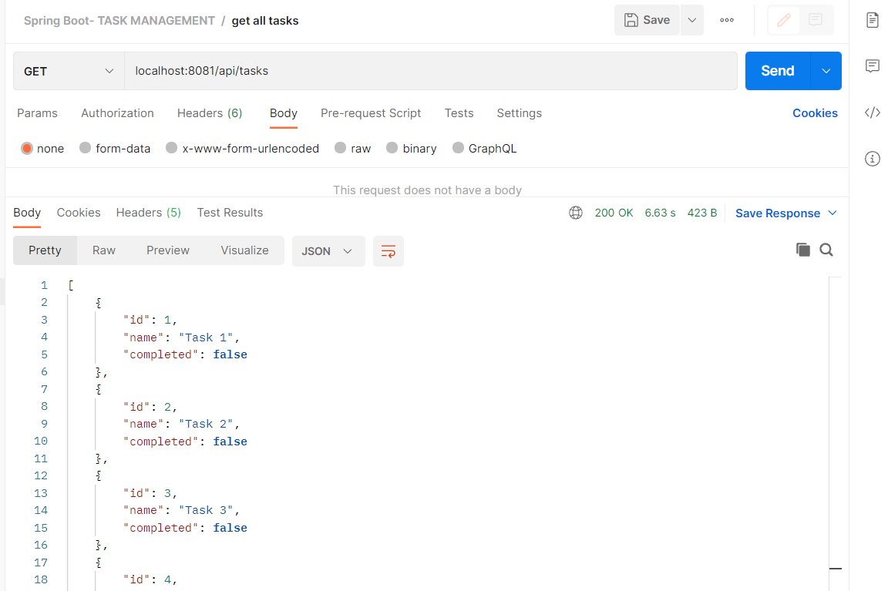
Task: Open the code snippet panel
Action: pos(872,112)
